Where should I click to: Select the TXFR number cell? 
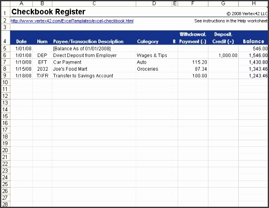[x=42, y=76]
